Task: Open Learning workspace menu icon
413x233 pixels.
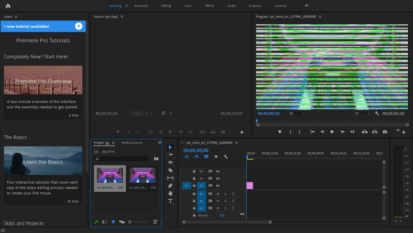Action: (x=127, y=6)
